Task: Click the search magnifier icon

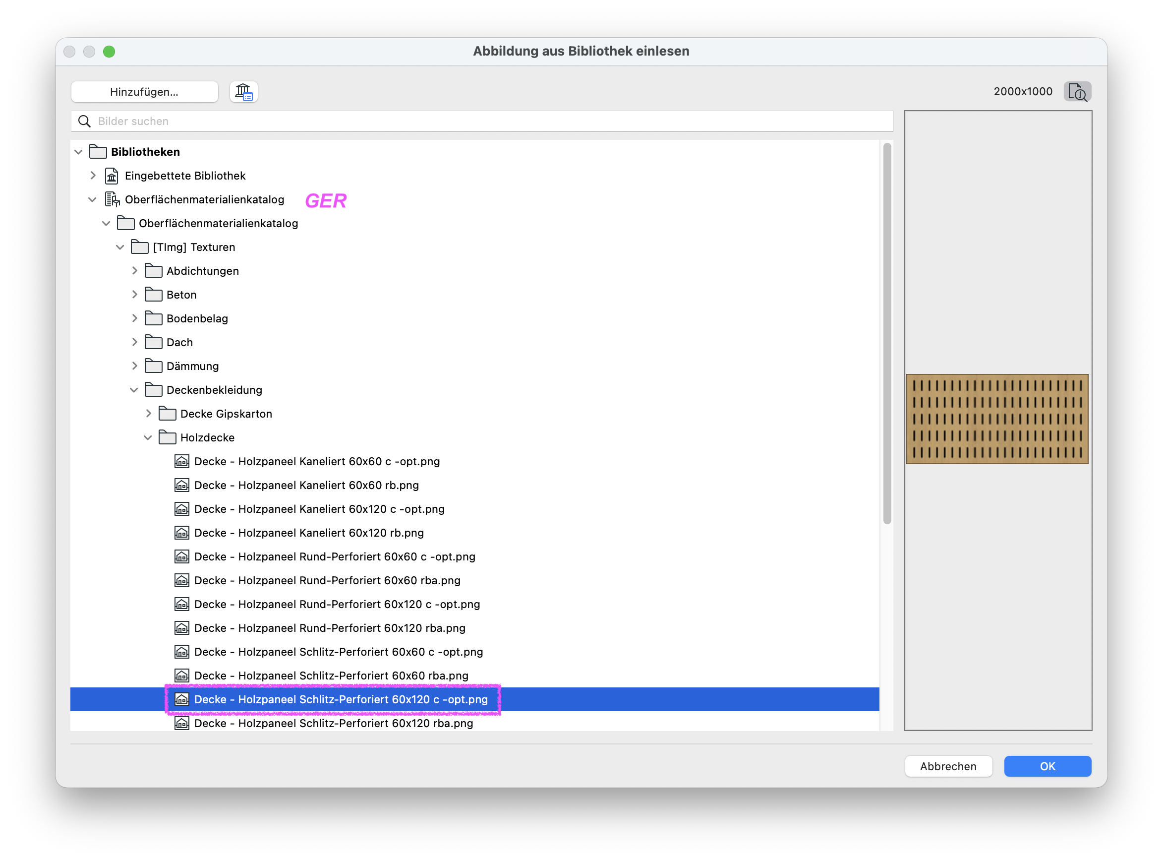Action: pos(84,122)
